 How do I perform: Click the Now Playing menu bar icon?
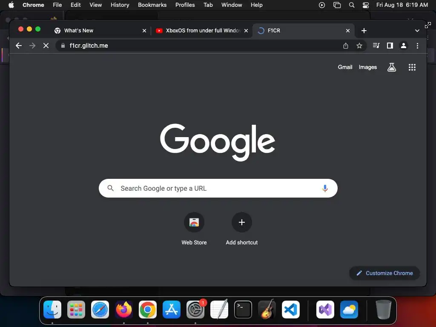322,5
